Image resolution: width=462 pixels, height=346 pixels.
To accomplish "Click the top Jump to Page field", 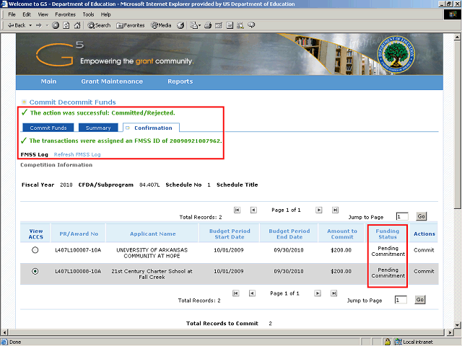I will (402, 216).
